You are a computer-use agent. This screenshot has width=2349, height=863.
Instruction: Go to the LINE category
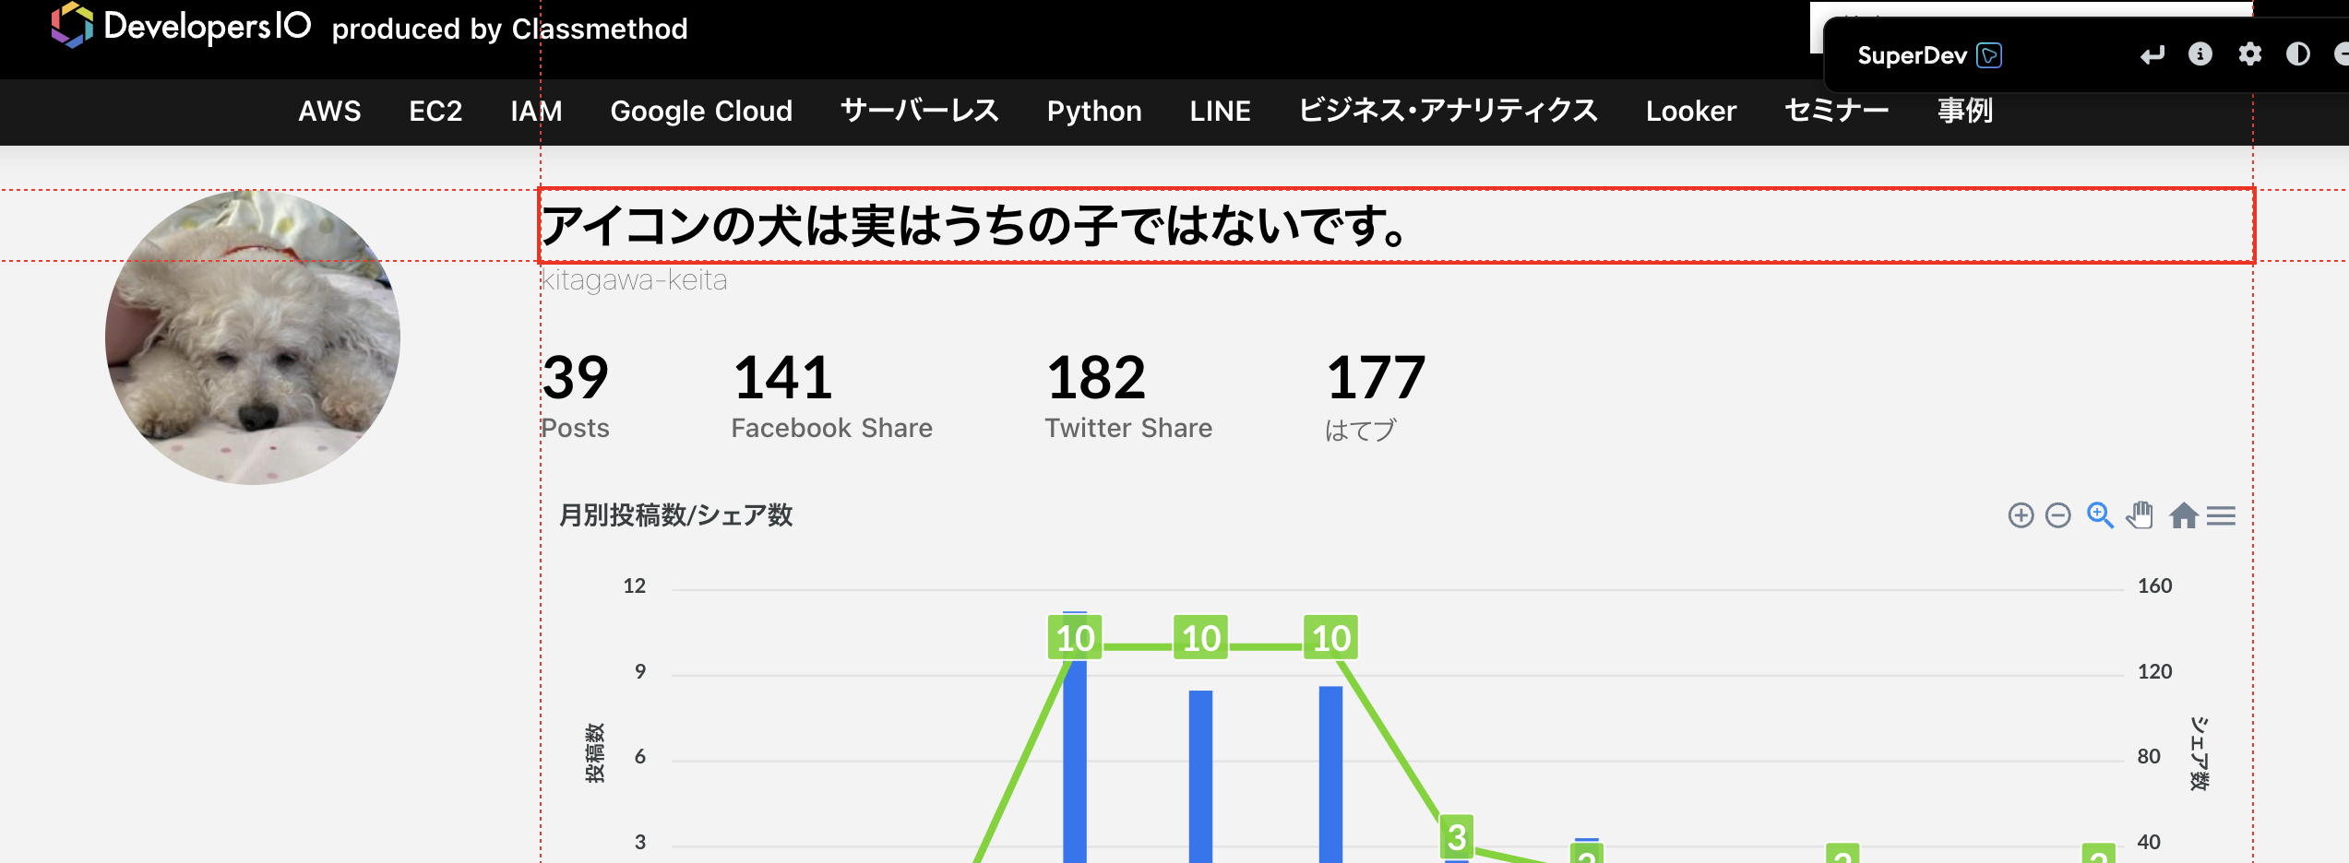(x=1220, y=111)
